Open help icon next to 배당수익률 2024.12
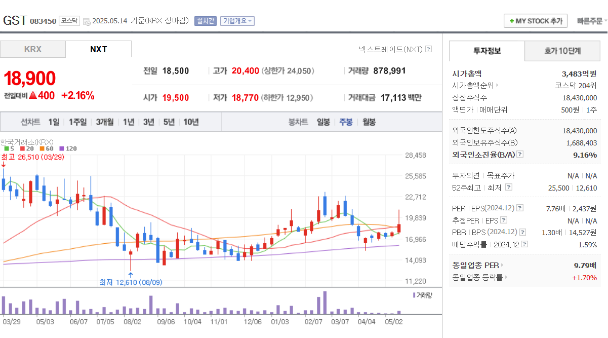 pyautogui.click(x=524, y=244)
